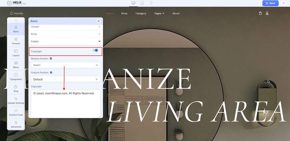This screenshot has height=141, width=290.
Task: Click the 'Feature Position' label
Action: (40, 73)
